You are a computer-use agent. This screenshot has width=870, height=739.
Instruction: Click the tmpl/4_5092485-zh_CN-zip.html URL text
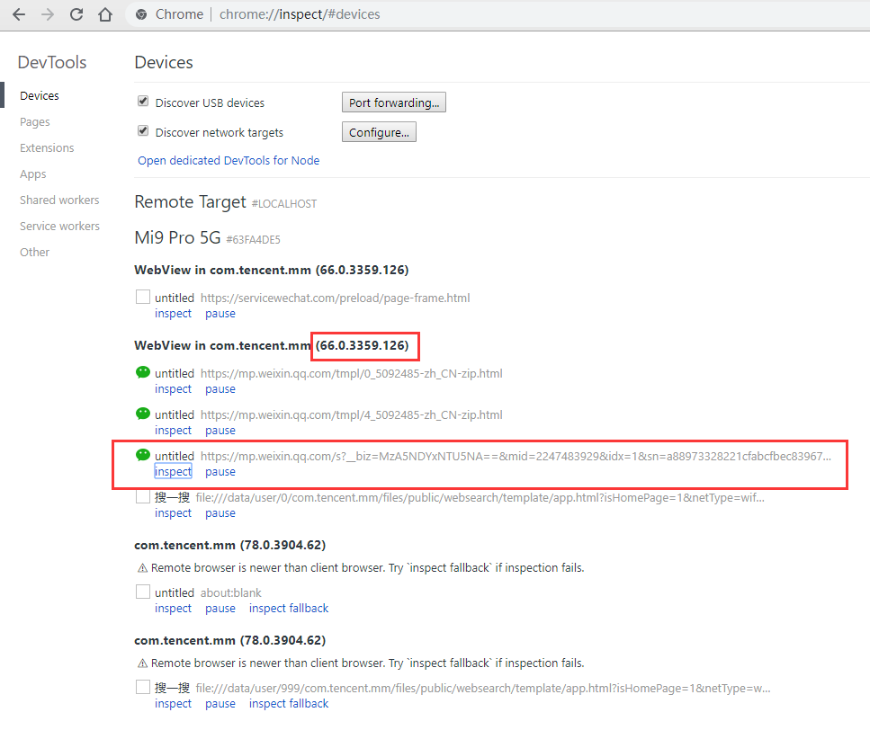[x=352, y=415]
